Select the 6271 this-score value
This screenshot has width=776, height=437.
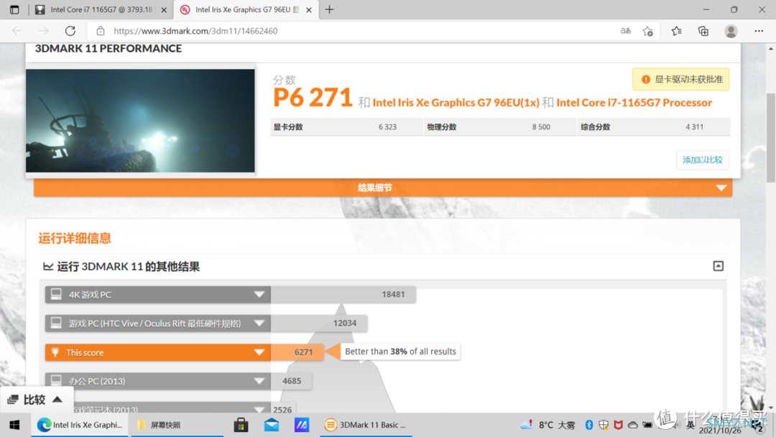[303, 352]
